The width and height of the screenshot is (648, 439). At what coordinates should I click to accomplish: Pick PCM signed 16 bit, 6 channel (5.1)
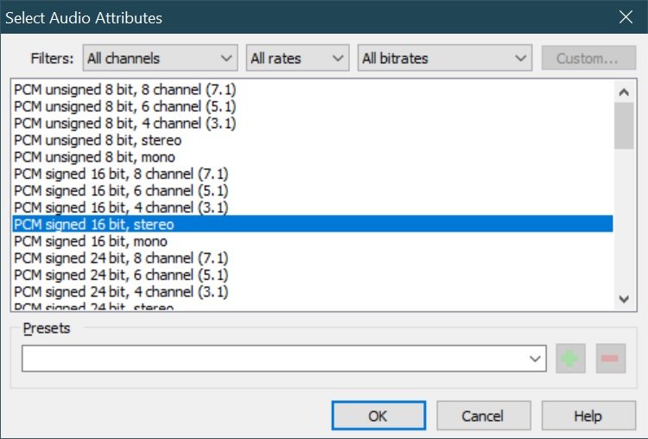(x=122, y=191)
